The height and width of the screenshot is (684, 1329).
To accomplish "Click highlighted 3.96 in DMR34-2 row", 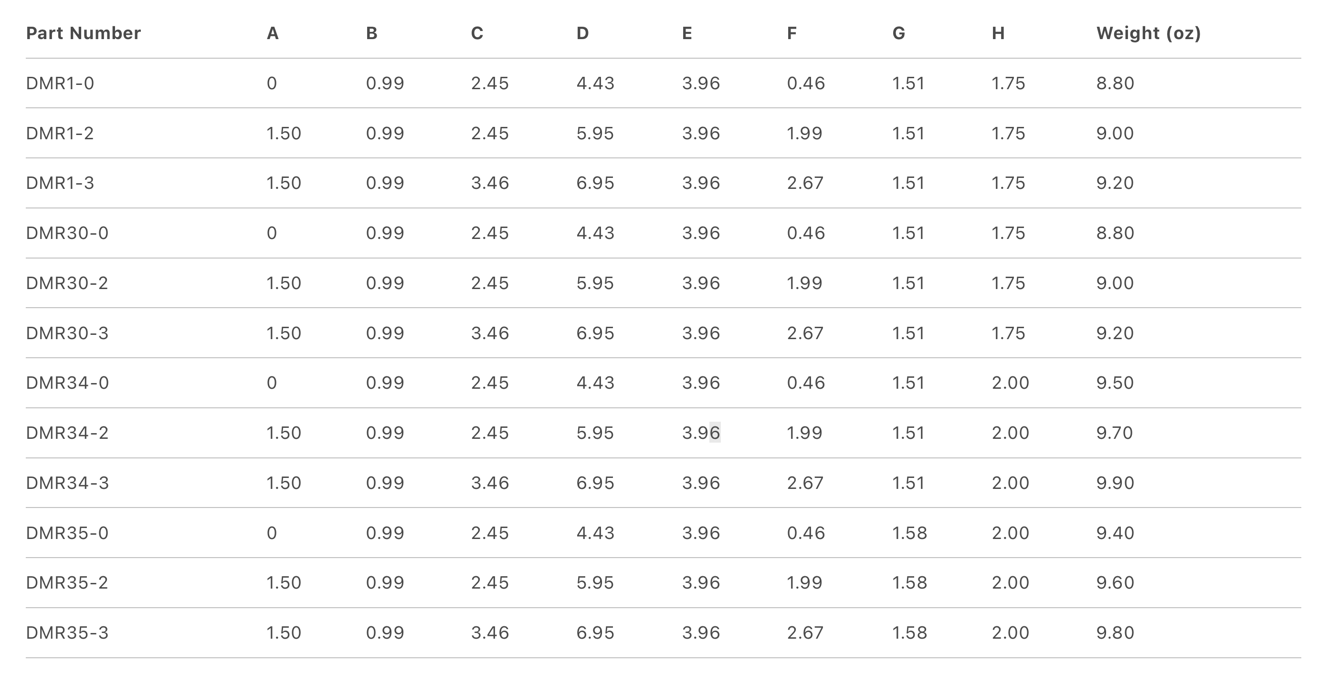I will pos(701,433).
